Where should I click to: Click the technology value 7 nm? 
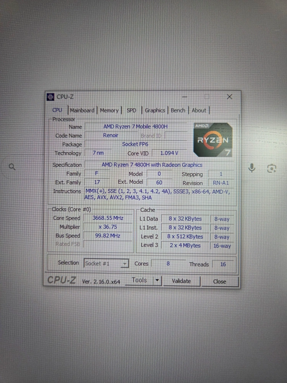click(x=98, y=153)
